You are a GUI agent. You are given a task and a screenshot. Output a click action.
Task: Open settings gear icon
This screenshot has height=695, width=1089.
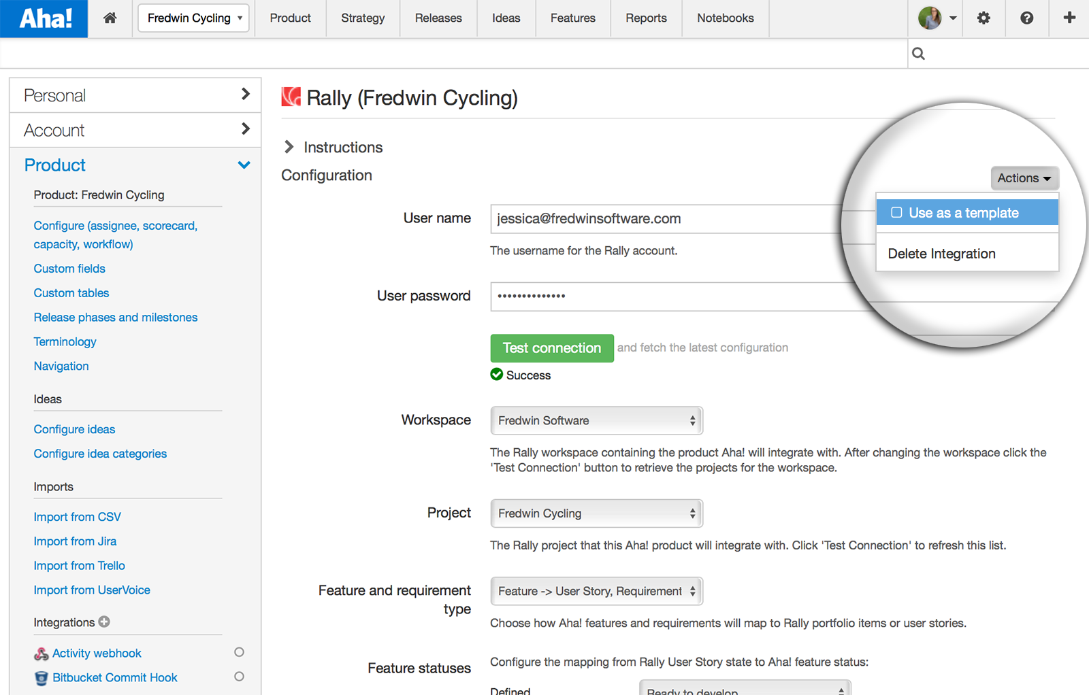(x=984, y=18)
